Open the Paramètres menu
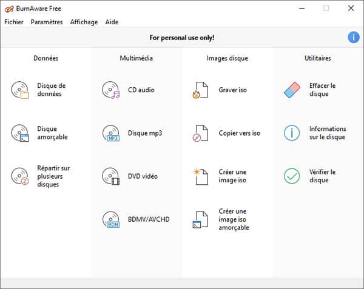Screen dimensions: 364x289 pos(47,22)
